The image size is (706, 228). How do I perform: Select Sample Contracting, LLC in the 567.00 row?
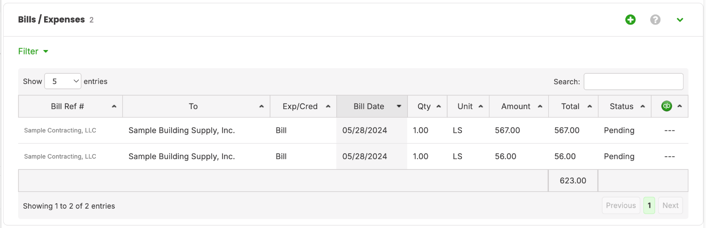pos(60,130)
